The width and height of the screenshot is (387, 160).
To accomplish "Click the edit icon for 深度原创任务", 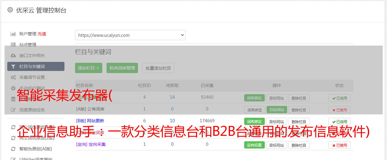I will point(13,110).
